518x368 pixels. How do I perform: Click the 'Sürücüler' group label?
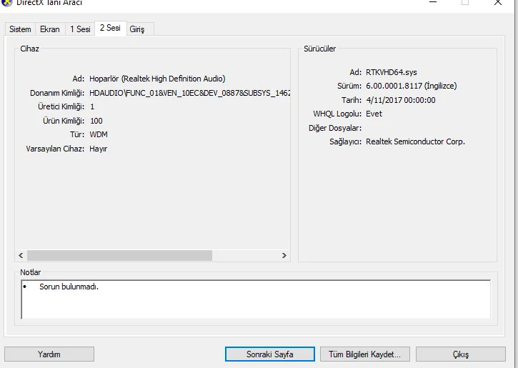click(x=319, y=49)
